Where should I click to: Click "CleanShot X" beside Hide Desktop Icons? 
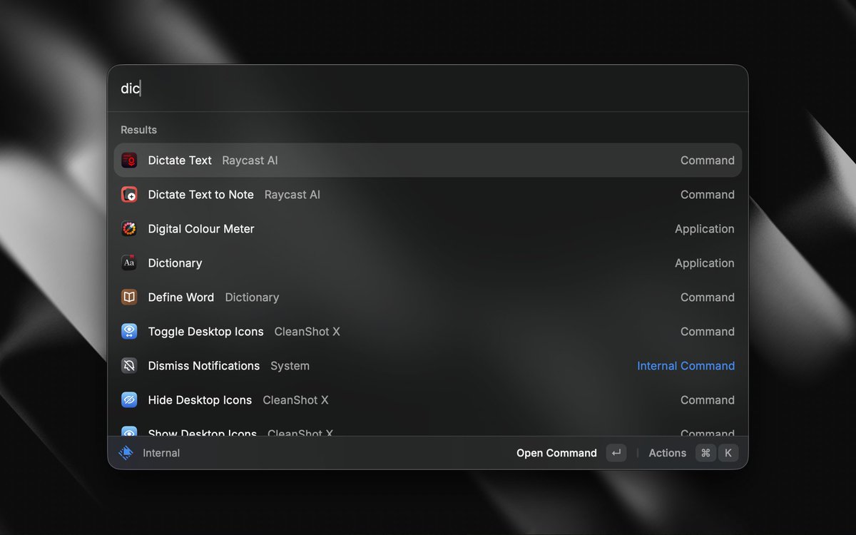[295, 400]
